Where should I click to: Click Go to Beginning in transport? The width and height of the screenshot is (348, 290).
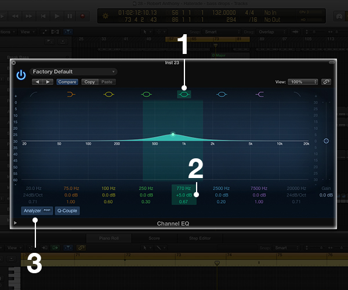(x=43, y=16)
